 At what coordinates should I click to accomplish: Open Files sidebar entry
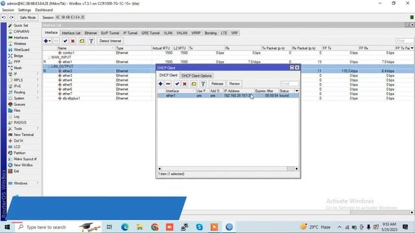point(17,111)
